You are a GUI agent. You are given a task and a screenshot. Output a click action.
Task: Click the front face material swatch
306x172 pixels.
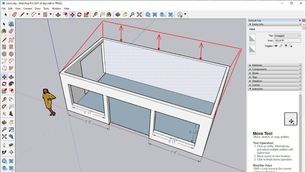(x=252, y=38)
